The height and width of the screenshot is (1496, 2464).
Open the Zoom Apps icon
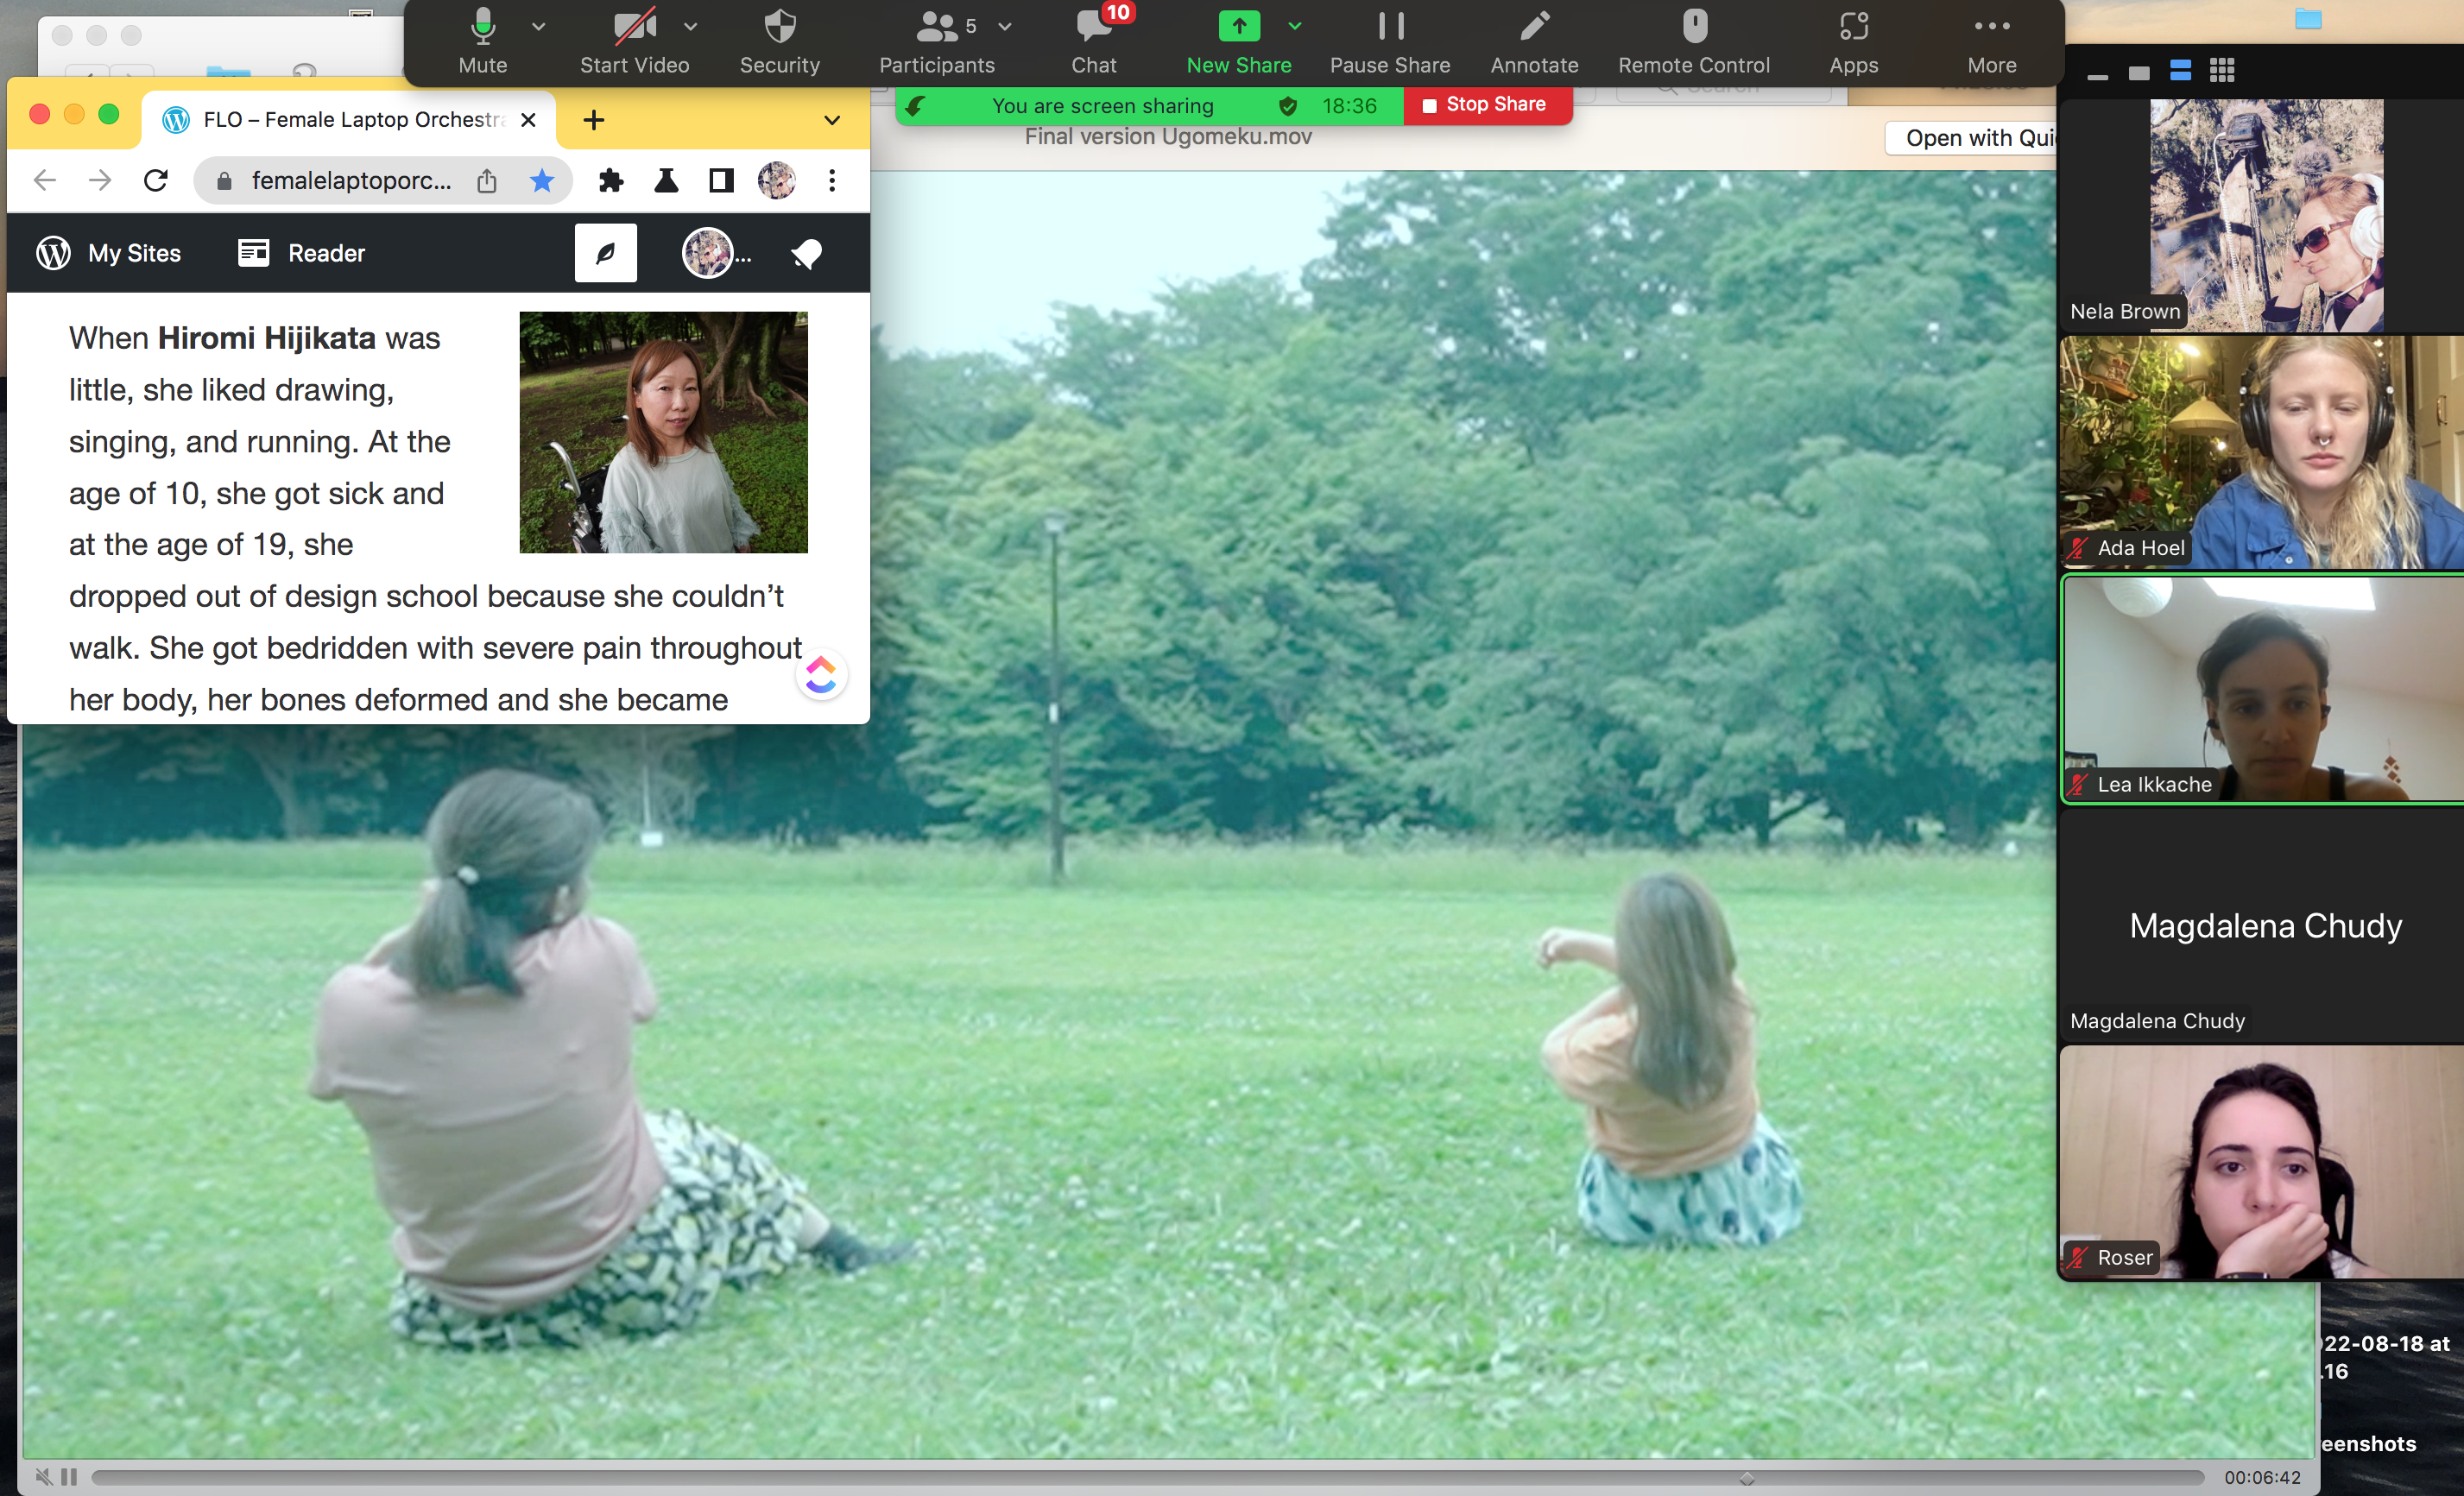tap(1852, 27)
